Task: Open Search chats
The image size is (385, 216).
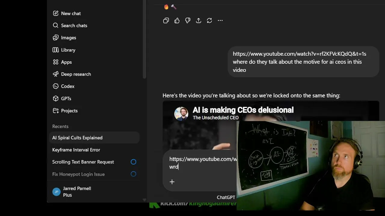Action: 94,25
